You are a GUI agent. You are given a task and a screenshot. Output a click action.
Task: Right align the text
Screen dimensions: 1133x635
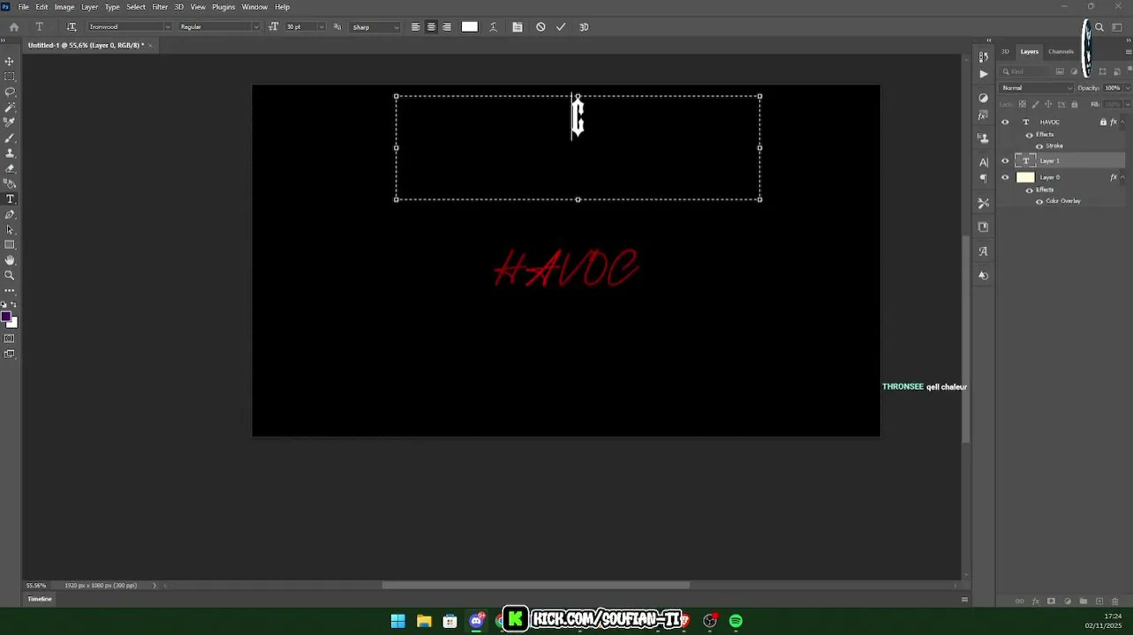(447, 27)
